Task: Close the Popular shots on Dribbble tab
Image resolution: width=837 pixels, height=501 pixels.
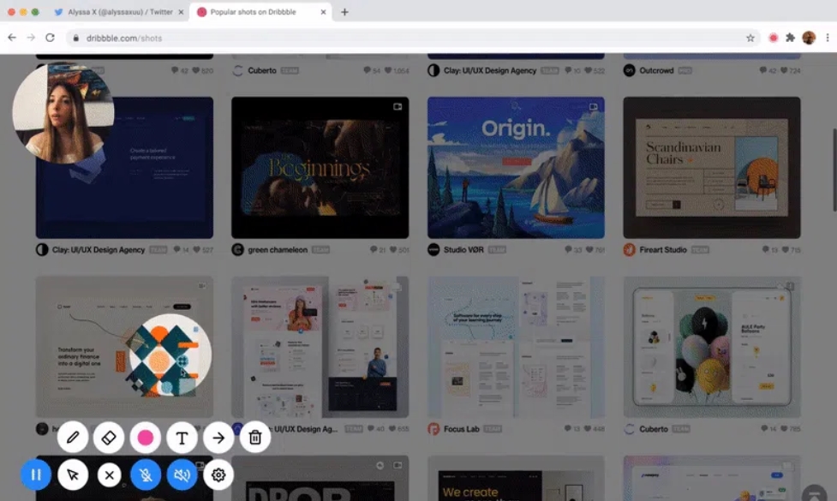Action: point(323,12)
